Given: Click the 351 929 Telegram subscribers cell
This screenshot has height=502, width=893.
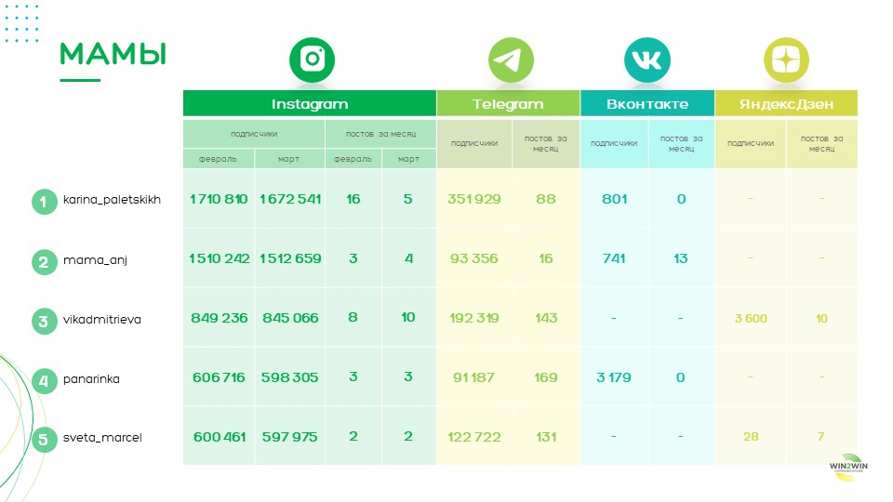Looking at the screenshot, I should [x=474, y=199].
